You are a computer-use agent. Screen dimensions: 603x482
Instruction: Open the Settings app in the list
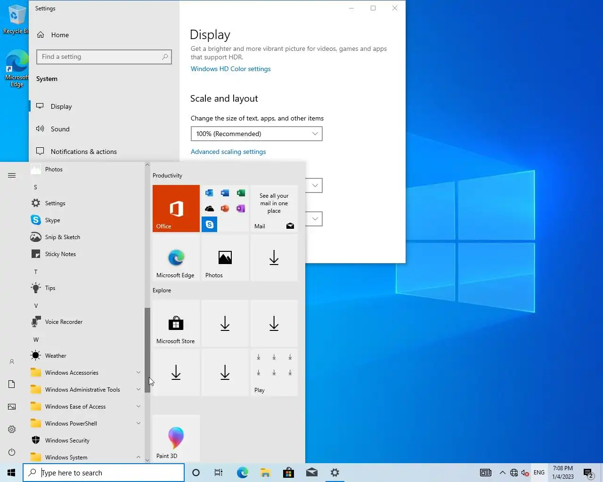(x=86, y=203)
